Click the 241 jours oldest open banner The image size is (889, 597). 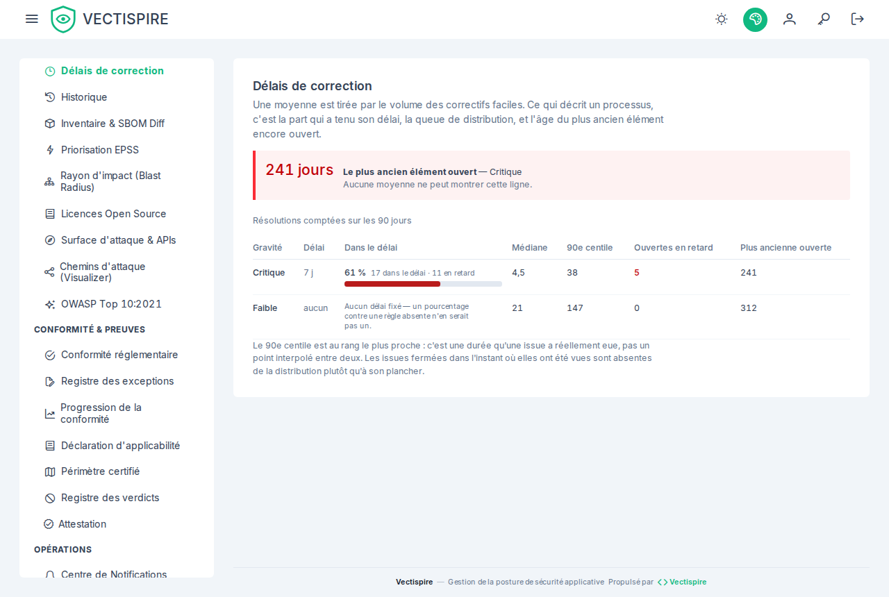tap(551, 175)
